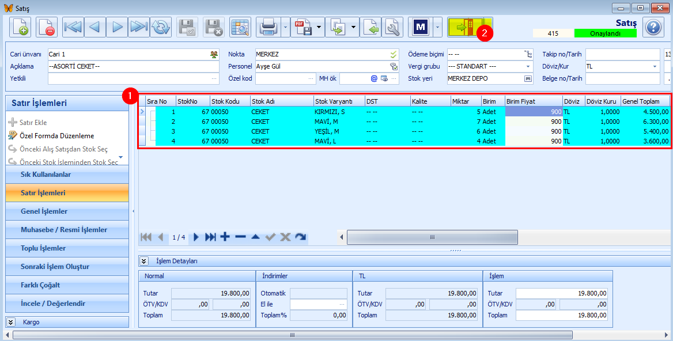The width and height of the screenshot is (673, 341).
Task: Click the Özel kod input field
Action: [x=285, y=78]
